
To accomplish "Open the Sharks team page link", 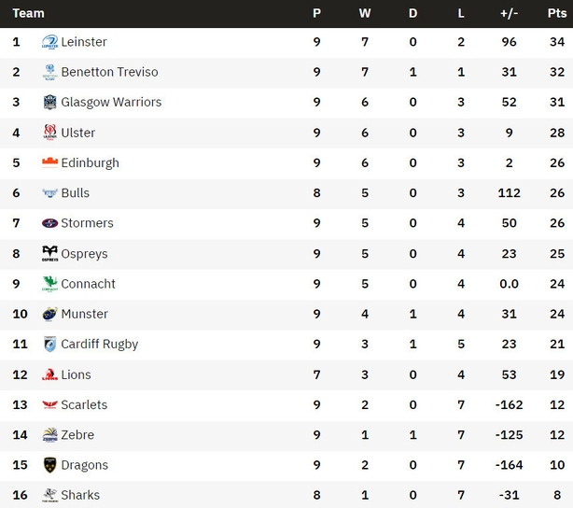I will [80, 495].
